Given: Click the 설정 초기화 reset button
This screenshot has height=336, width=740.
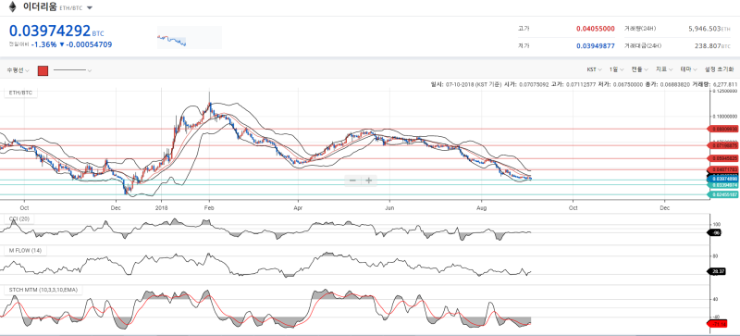Looking at the screenshot, I should click(719, 69).
